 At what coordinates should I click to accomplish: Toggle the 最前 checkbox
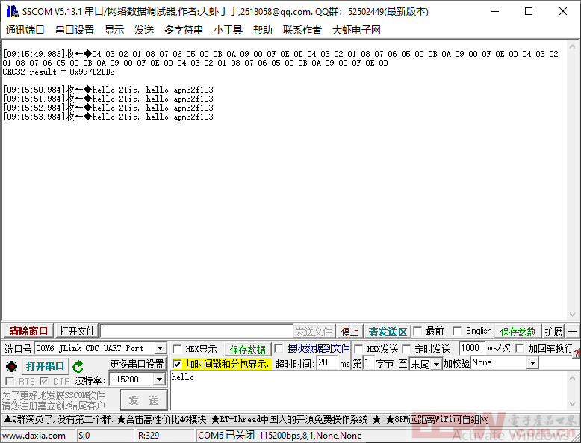pos(417,331)
